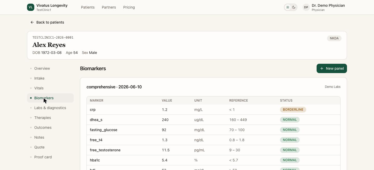Click the VL Vivatus Longevity logo badge
The height and width of the screenshot is (170, 374).
click(x=31, y=7)
